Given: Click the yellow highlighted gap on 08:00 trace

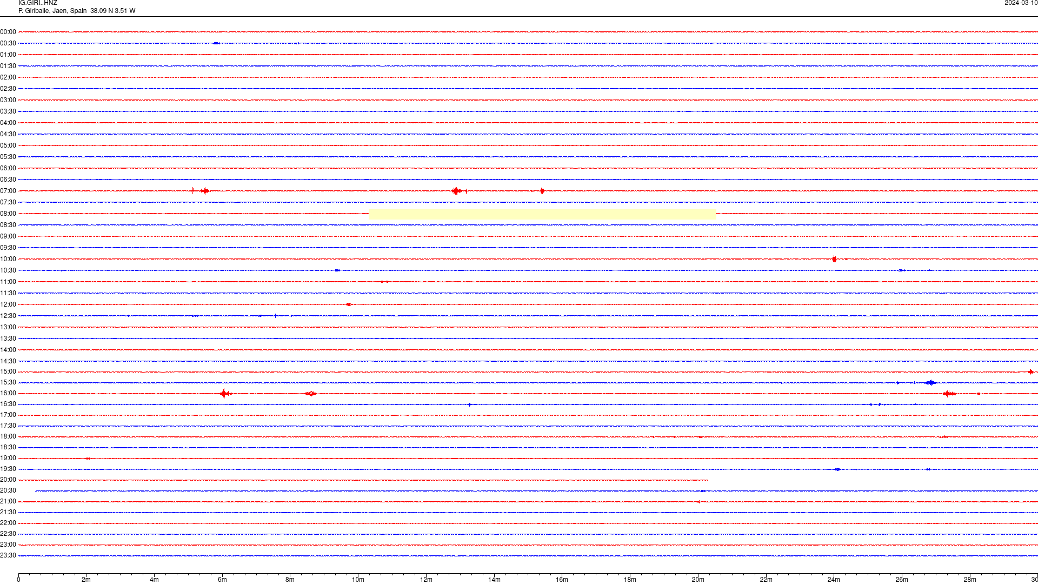Looking at the screenshot, I should click(x=542, y=214).
